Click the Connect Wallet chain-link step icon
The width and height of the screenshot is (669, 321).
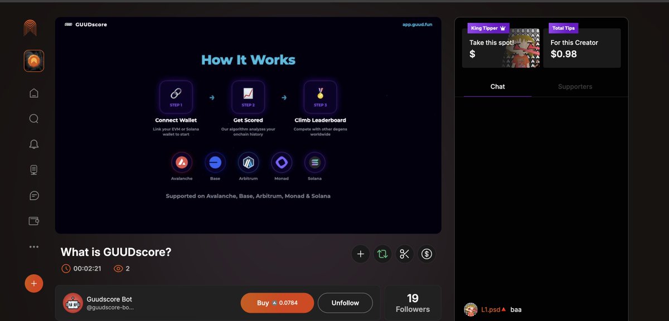(x=176, y=97)
